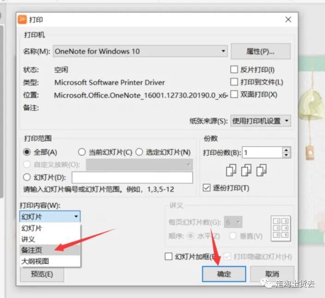Decrease print copies with down arrow
The image size is (325, 298).
pos(286,155)
